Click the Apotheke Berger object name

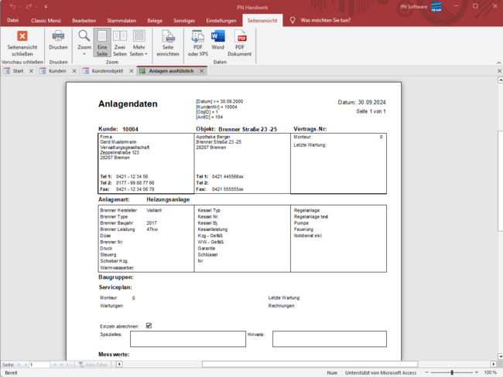pos(213,137)
